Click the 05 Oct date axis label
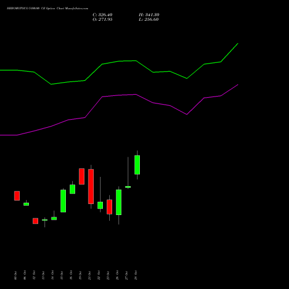289x289 pixels. [16, 275]
